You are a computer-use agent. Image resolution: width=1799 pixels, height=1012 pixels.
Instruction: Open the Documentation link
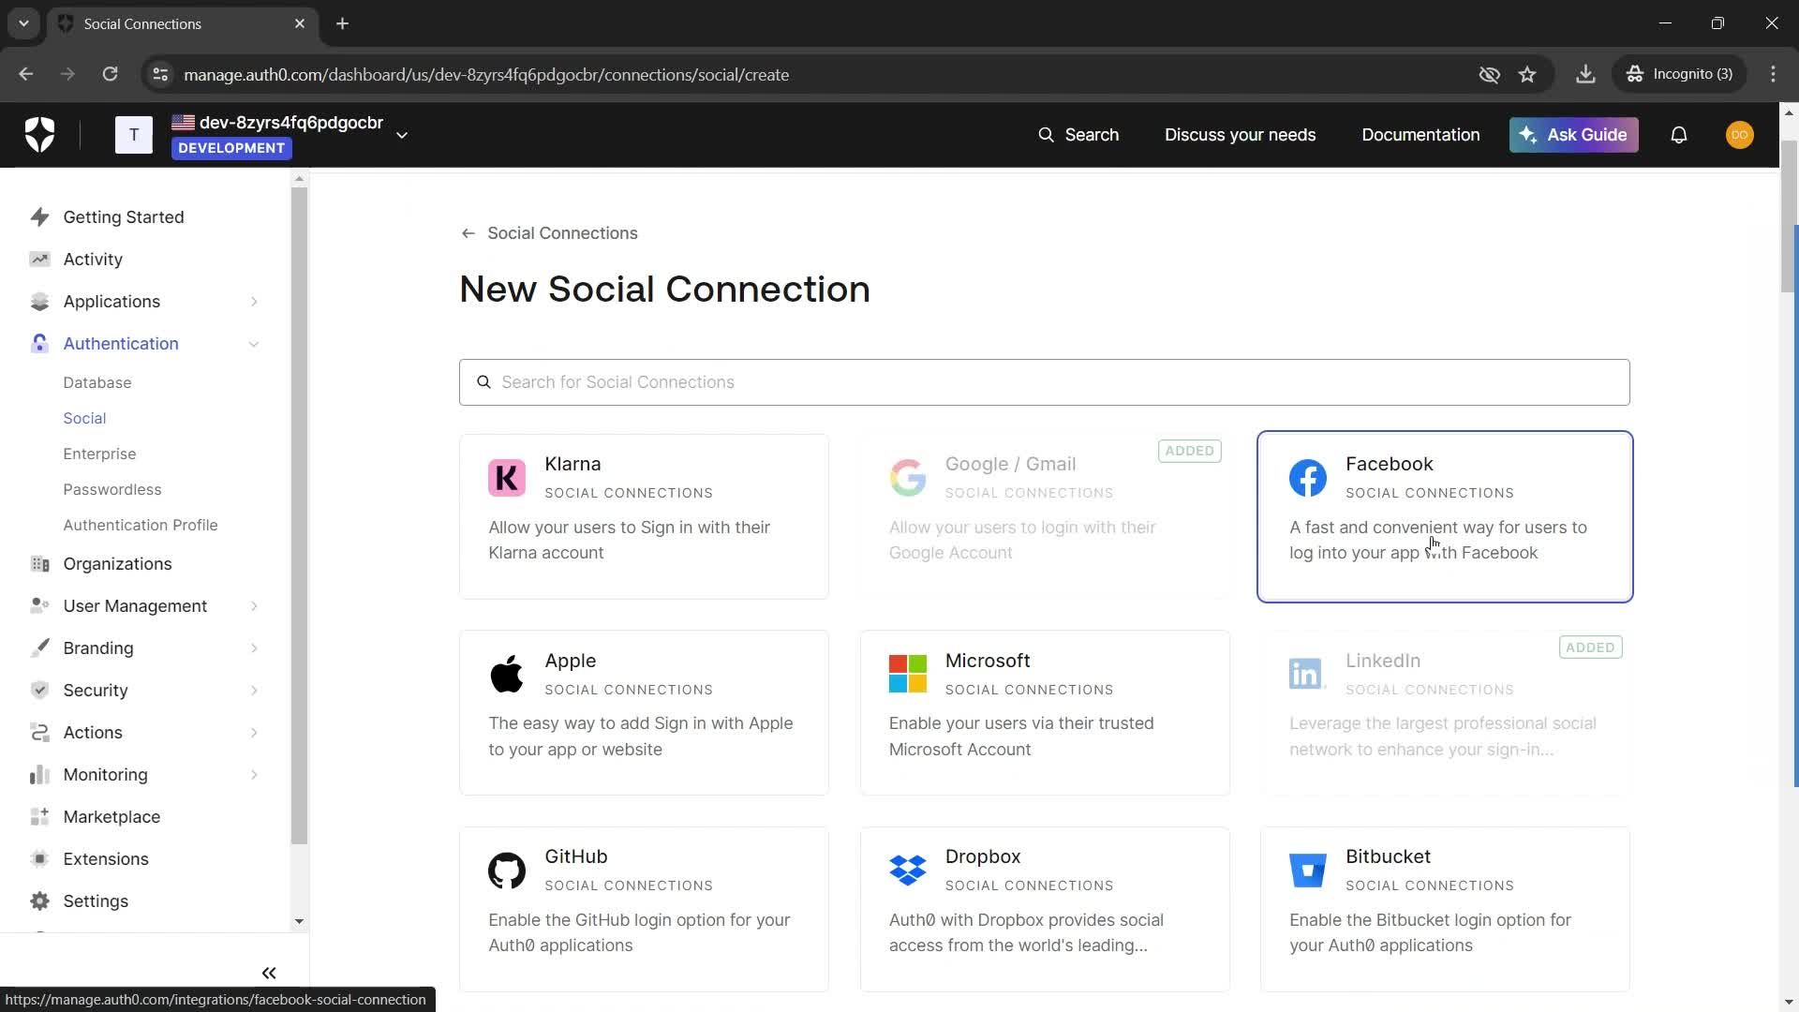click(x=1420, y=135)
